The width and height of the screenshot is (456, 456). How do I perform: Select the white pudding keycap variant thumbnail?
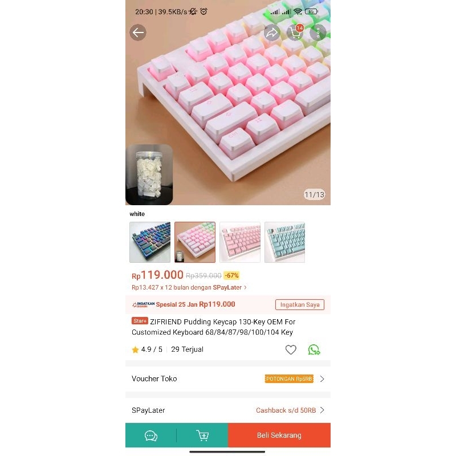[195, 242]
